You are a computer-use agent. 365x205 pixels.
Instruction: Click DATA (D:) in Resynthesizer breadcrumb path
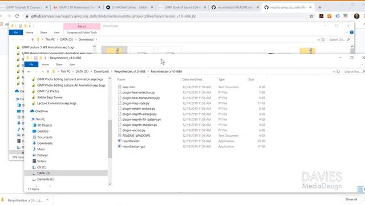point(82,72)
